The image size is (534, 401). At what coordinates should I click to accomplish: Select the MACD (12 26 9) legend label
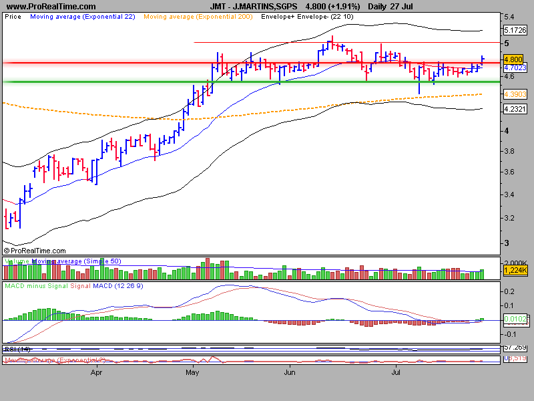click(x=118, y=286)
